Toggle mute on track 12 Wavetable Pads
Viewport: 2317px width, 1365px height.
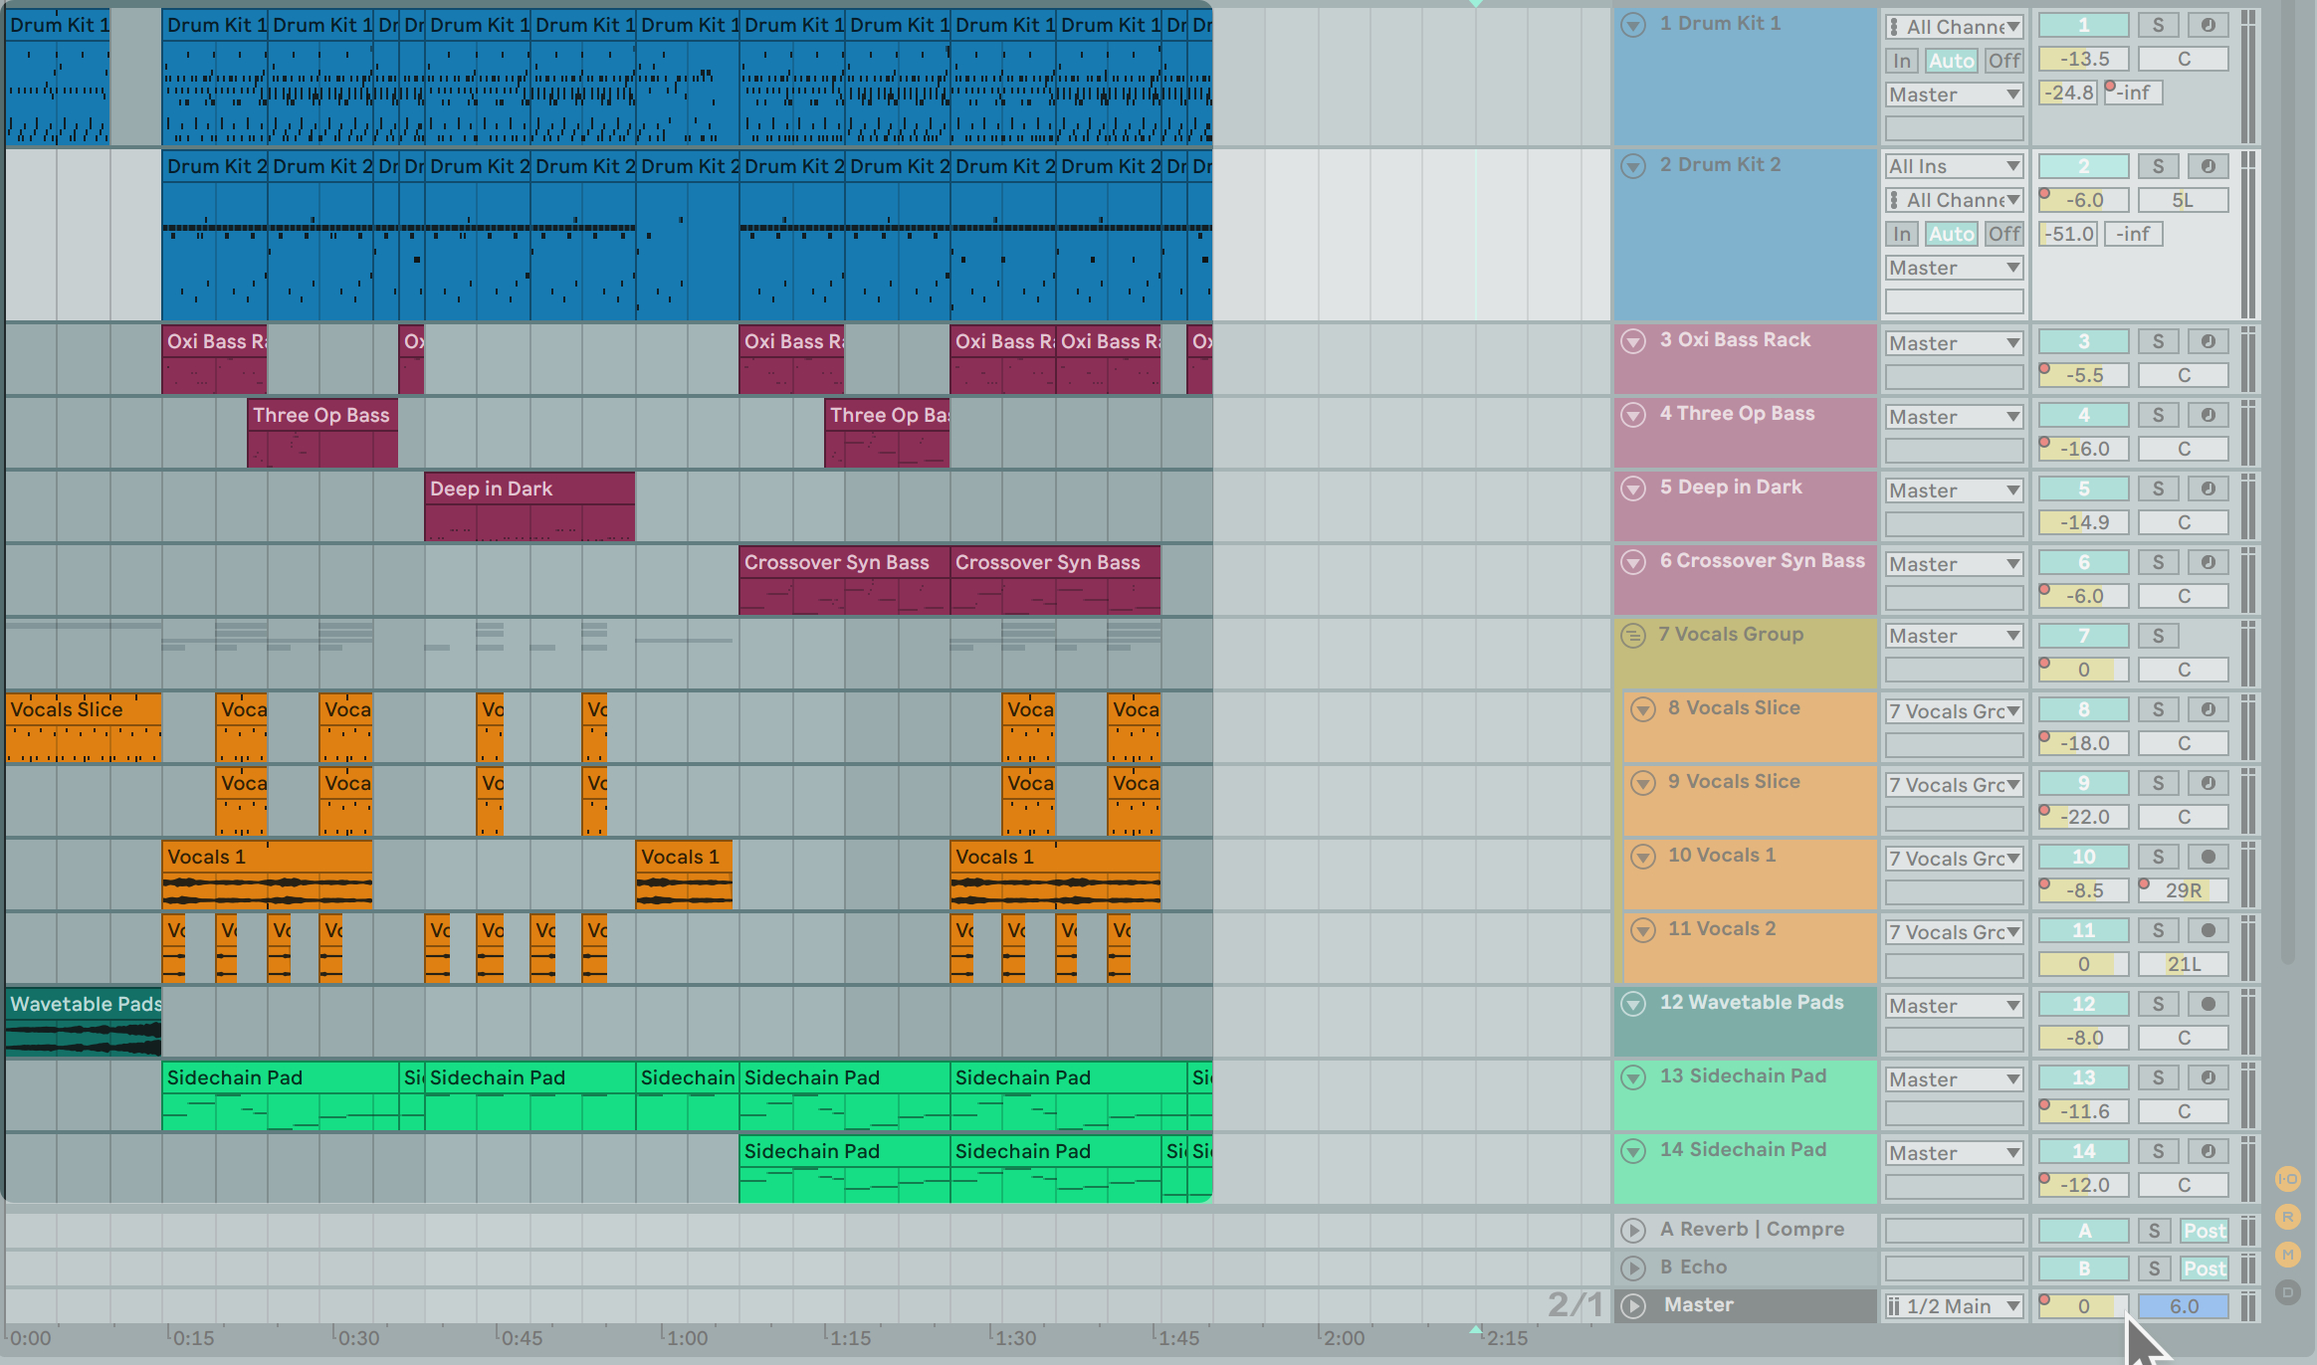pyautogui.click(x=2085, y=1004)
